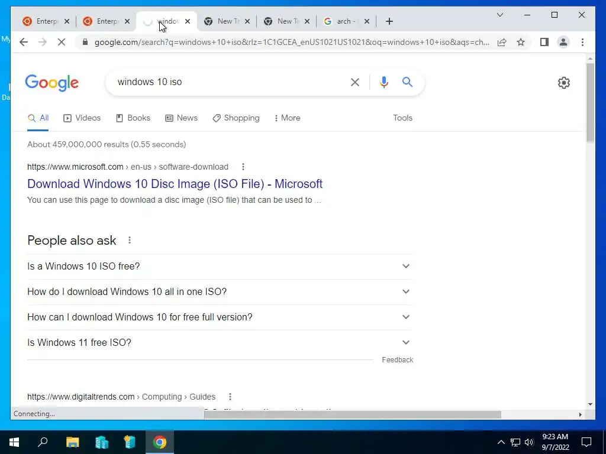
Task: Open Google quick settings gear
Action: pyautogui.click(x=563, y=83)
